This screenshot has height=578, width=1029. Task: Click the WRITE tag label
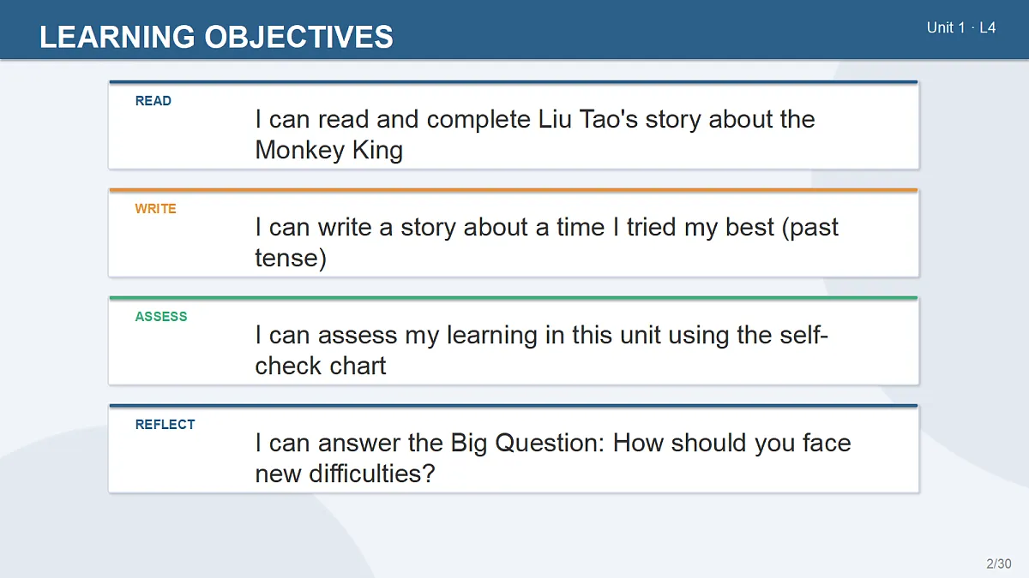(x=155, y=209)
